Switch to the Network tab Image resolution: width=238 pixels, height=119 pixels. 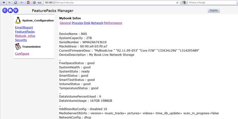click(97, 23)
